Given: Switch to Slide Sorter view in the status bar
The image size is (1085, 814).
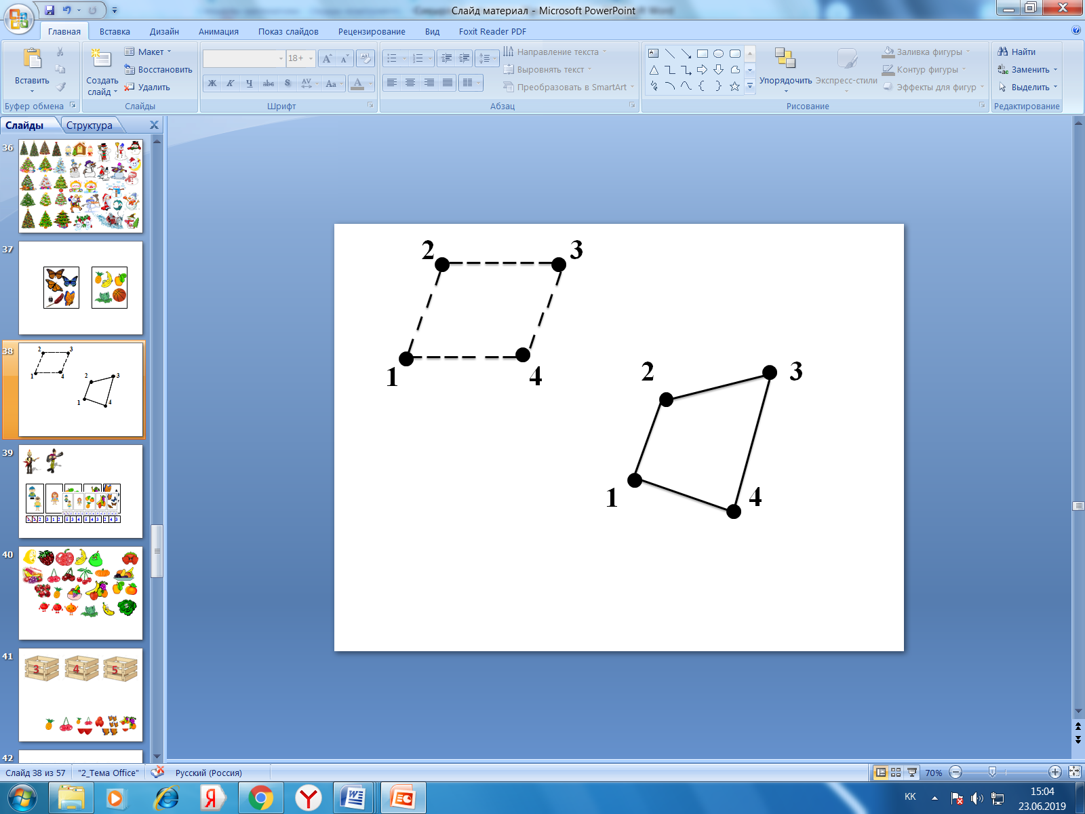Looking at the screenshot, I should (x=896, y=772).
